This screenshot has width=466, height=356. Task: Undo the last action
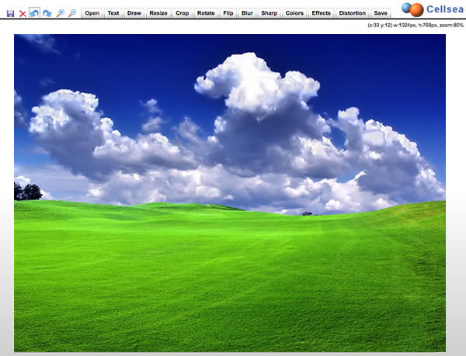pos(35,13)
